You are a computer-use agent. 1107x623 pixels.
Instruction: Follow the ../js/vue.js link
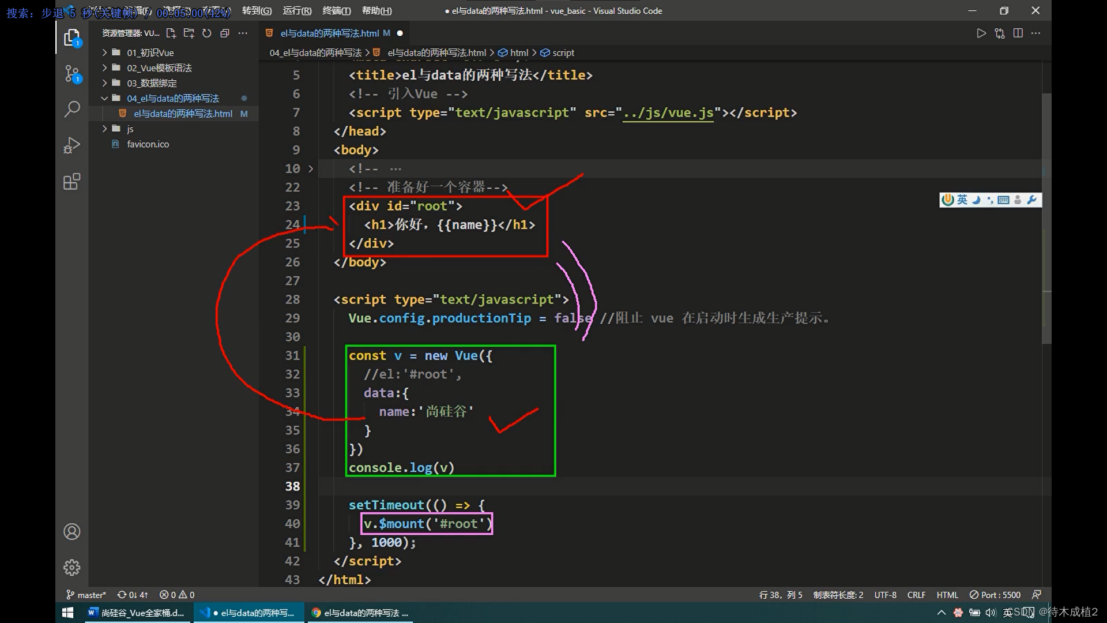(668, 112)
